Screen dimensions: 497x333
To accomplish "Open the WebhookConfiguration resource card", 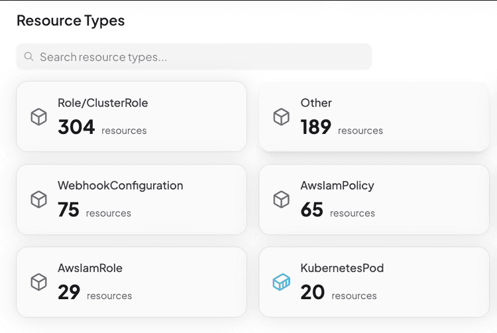I will pyautogui.click(x=132, y=200).
